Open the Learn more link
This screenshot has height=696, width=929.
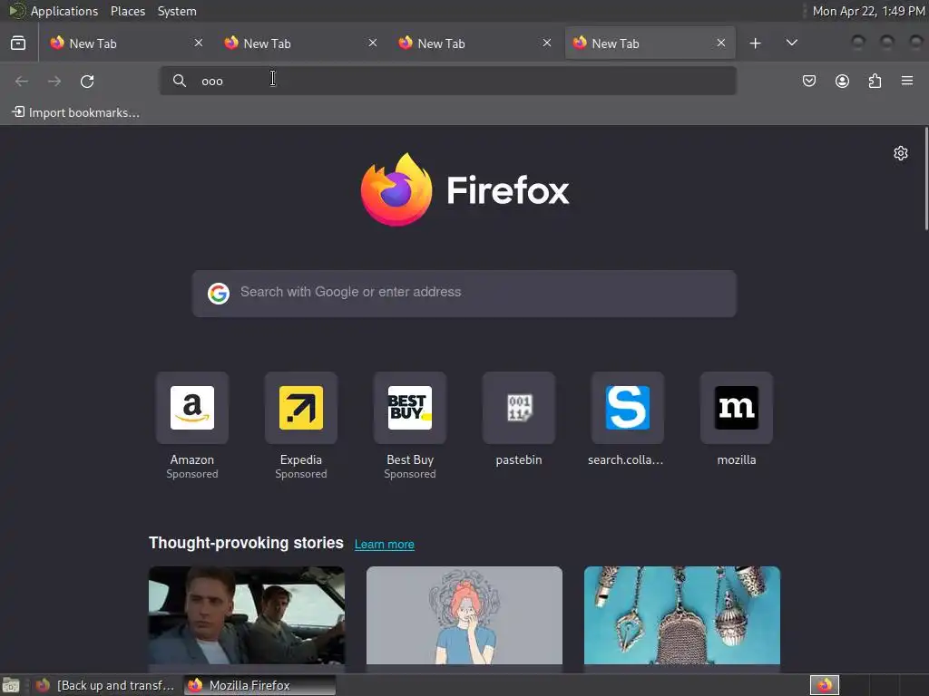point(384,544)
